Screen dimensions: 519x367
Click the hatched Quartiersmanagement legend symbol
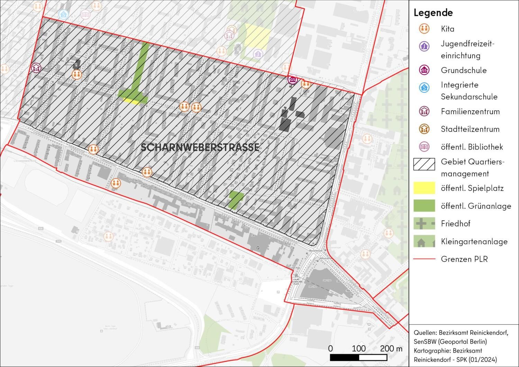424,164
